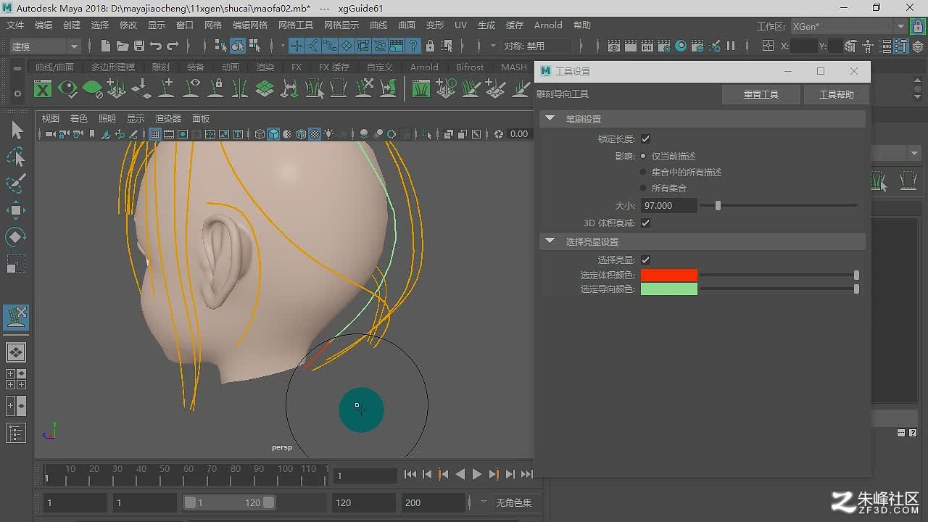The image size is (928, 522).
Task: Open the 编辑 menu
Action: point(43,25)
